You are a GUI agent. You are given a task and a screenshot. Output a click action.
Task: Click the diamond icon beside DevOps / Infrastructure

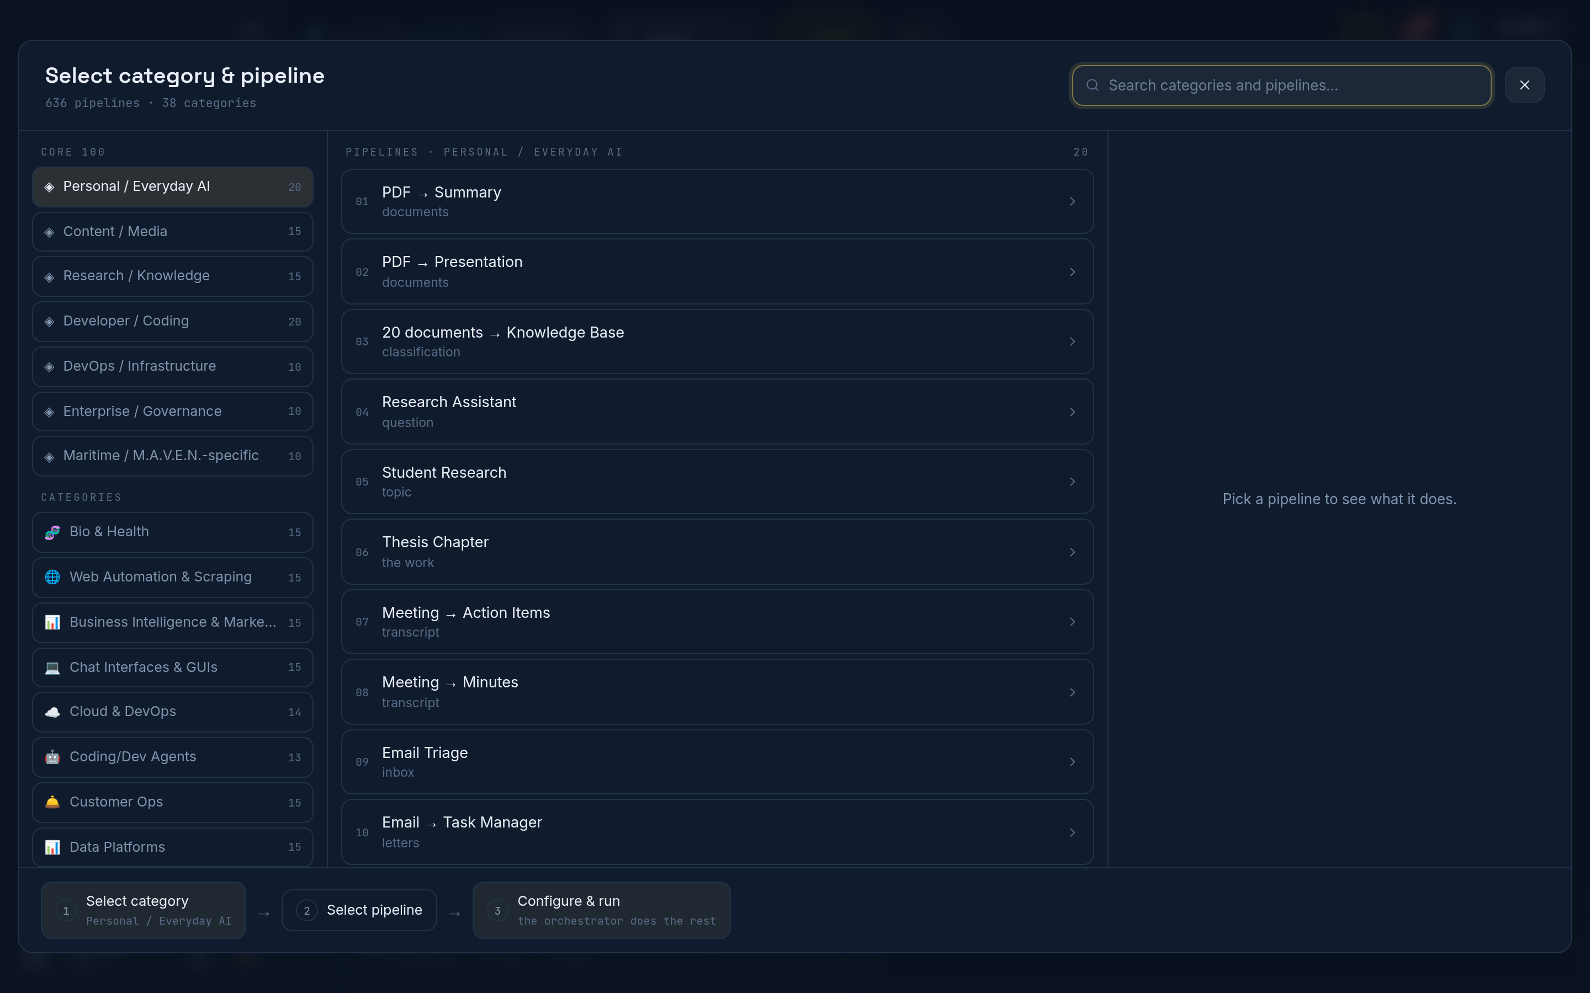pos(49,366)
